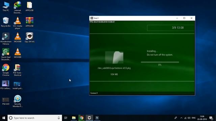The image size is (216, 121).
Task: Click the 0% progress percentage
Action: (x=160, y=65)
